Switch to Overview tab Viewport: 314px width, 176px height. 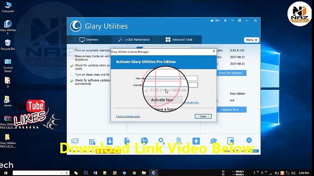(x=89, y=40)
